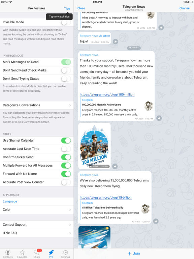Viewport: 194px width, 259px height.
Task: Tap Tips in the header
Action: 67,8
